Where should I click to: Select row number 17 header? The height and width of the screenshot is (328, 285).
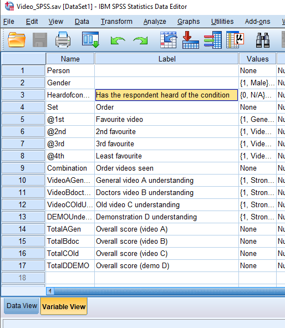click(x=23, y=265)
